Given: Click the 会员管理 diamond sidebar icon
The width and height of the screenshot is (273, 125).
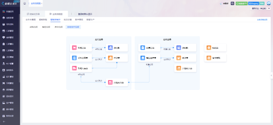Looking at the screenshot, I should (4, 37).
